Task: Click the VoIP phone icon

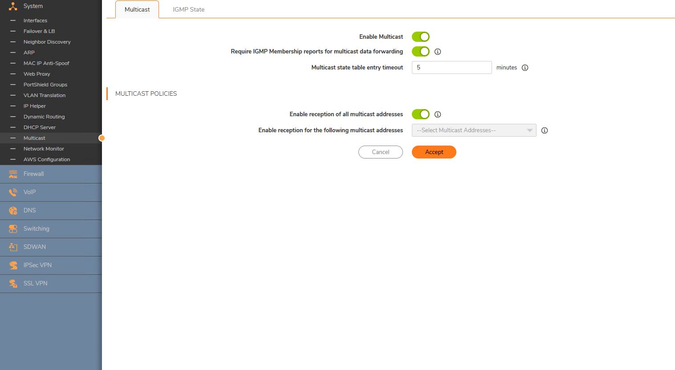Action: click(x=13, y=192)
